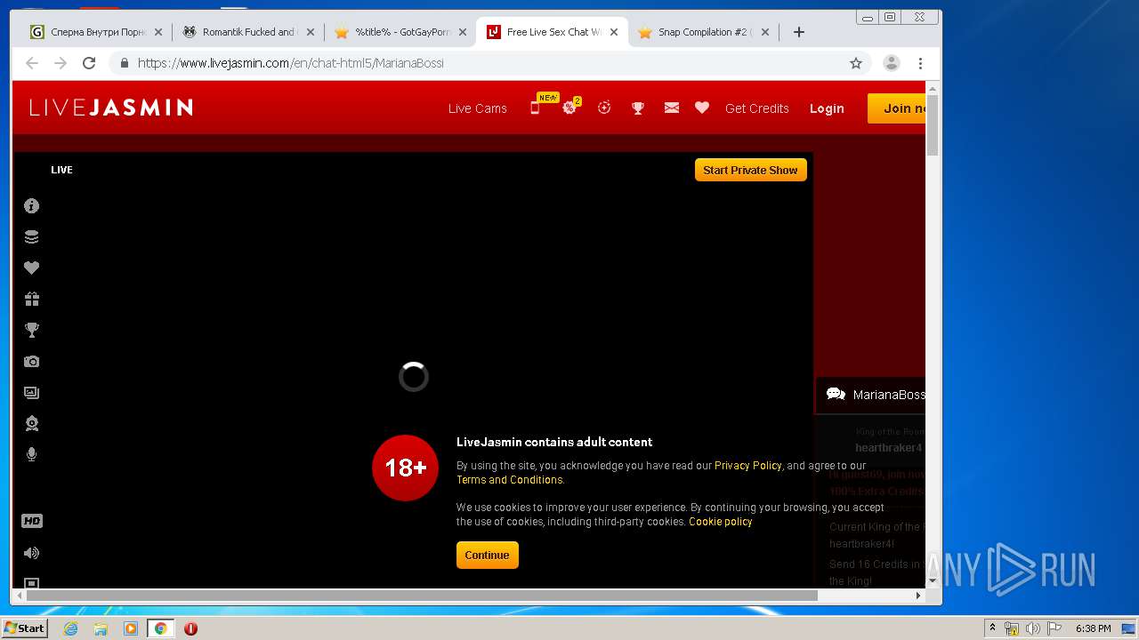Close the Free Live Sex Chat tab
The height and width of the screenshot is (640, 1139).
(614, 32)
